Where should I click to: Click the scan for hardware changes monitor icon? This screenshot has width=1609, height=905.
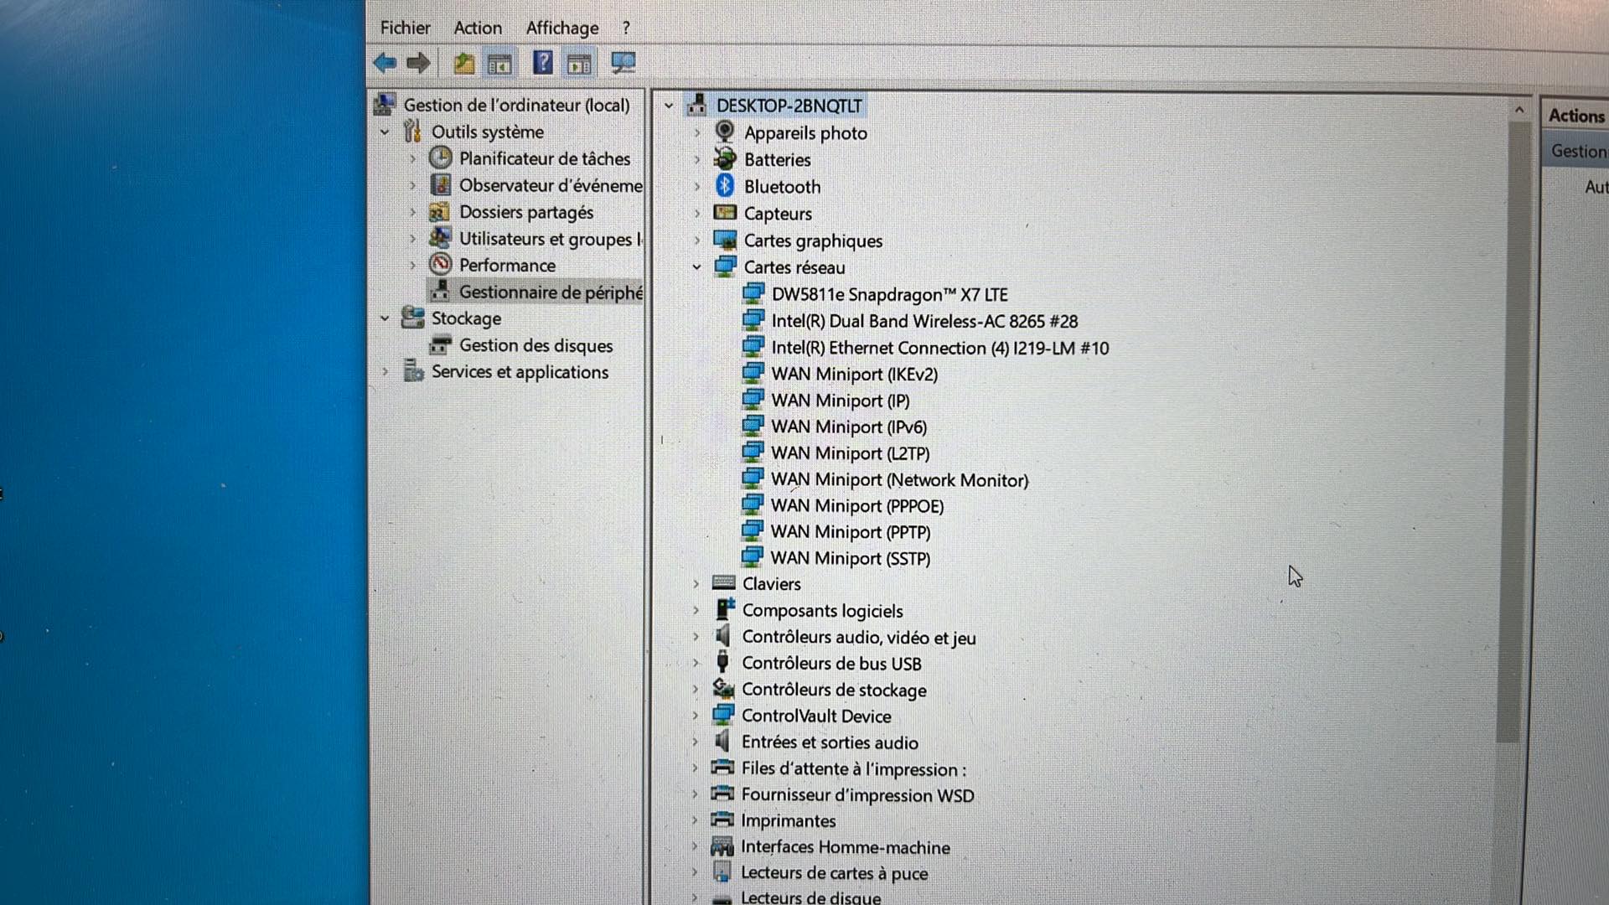pos(623,63)
